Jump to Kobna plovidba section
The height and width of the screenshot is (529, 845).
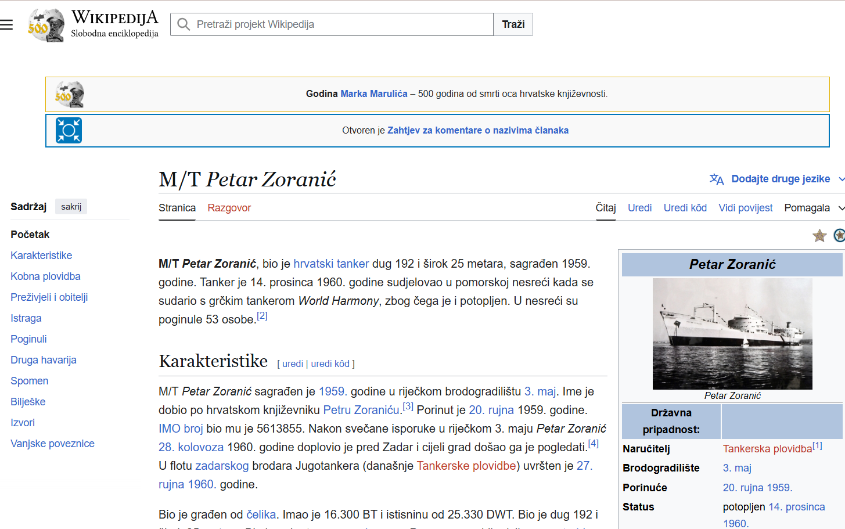click(x=45, y=276)
